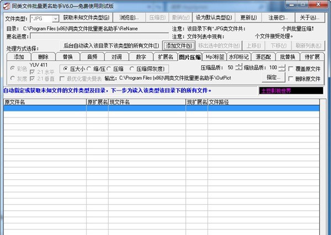This screenshot has height=235, width=331.
Task: Click the 更新(U) button
Action: coord(248,18)
